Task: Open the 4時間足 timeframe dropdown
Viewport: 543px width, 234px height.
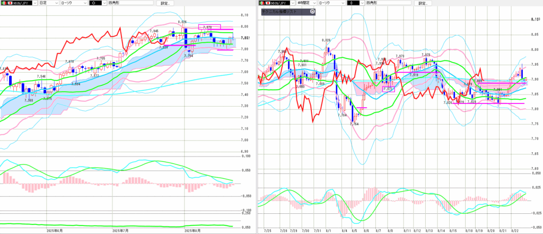Action: point(307,3)
